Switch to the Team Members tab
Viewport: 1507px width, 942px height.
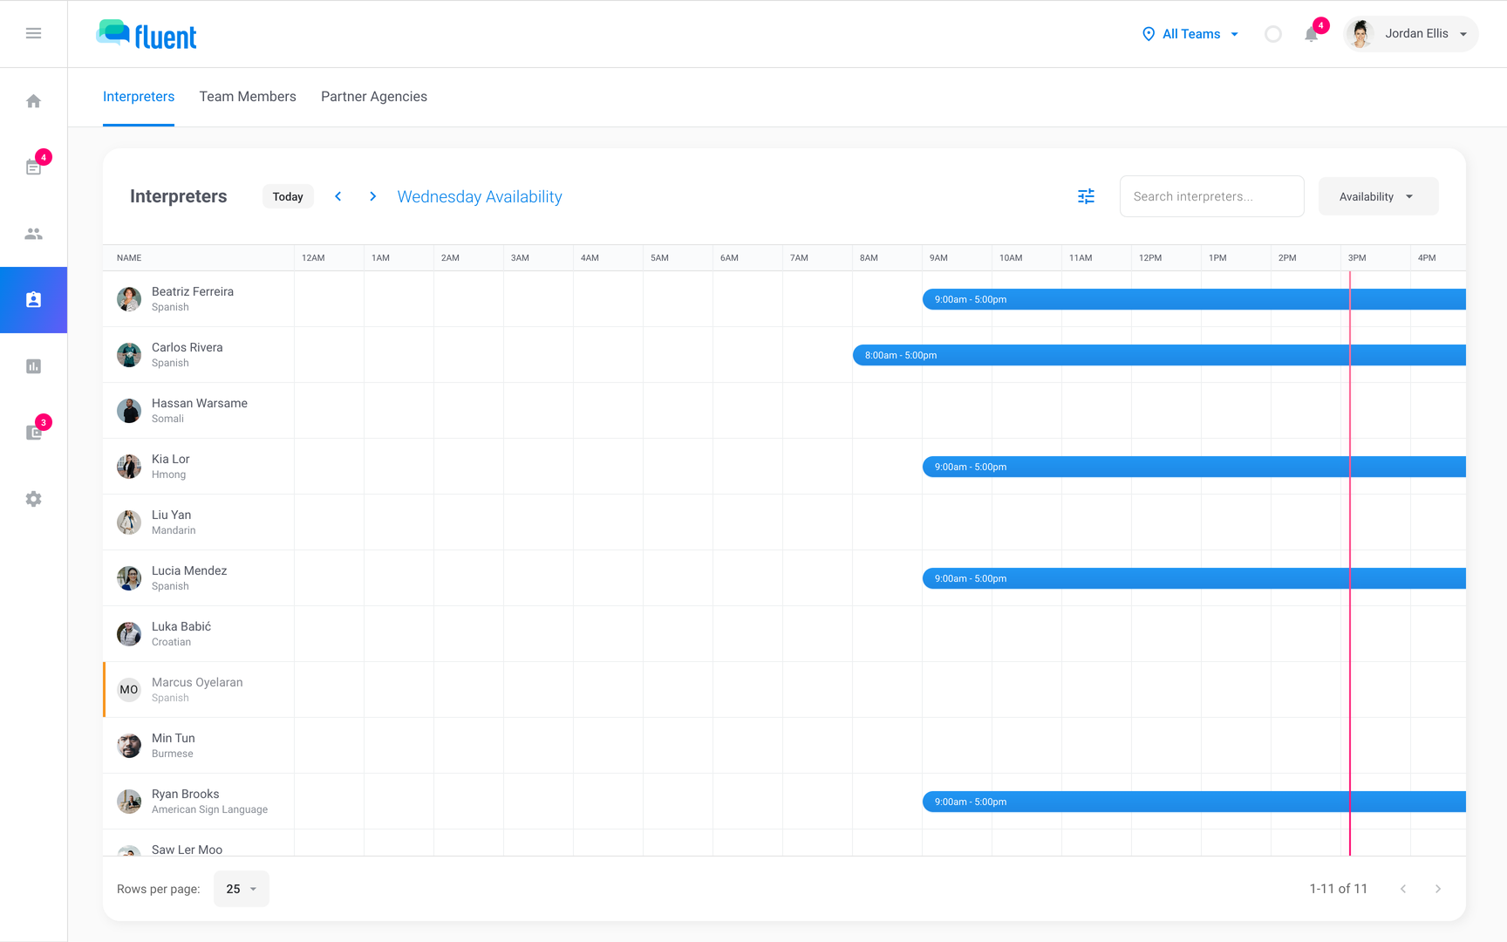click(x=248, y=97)
